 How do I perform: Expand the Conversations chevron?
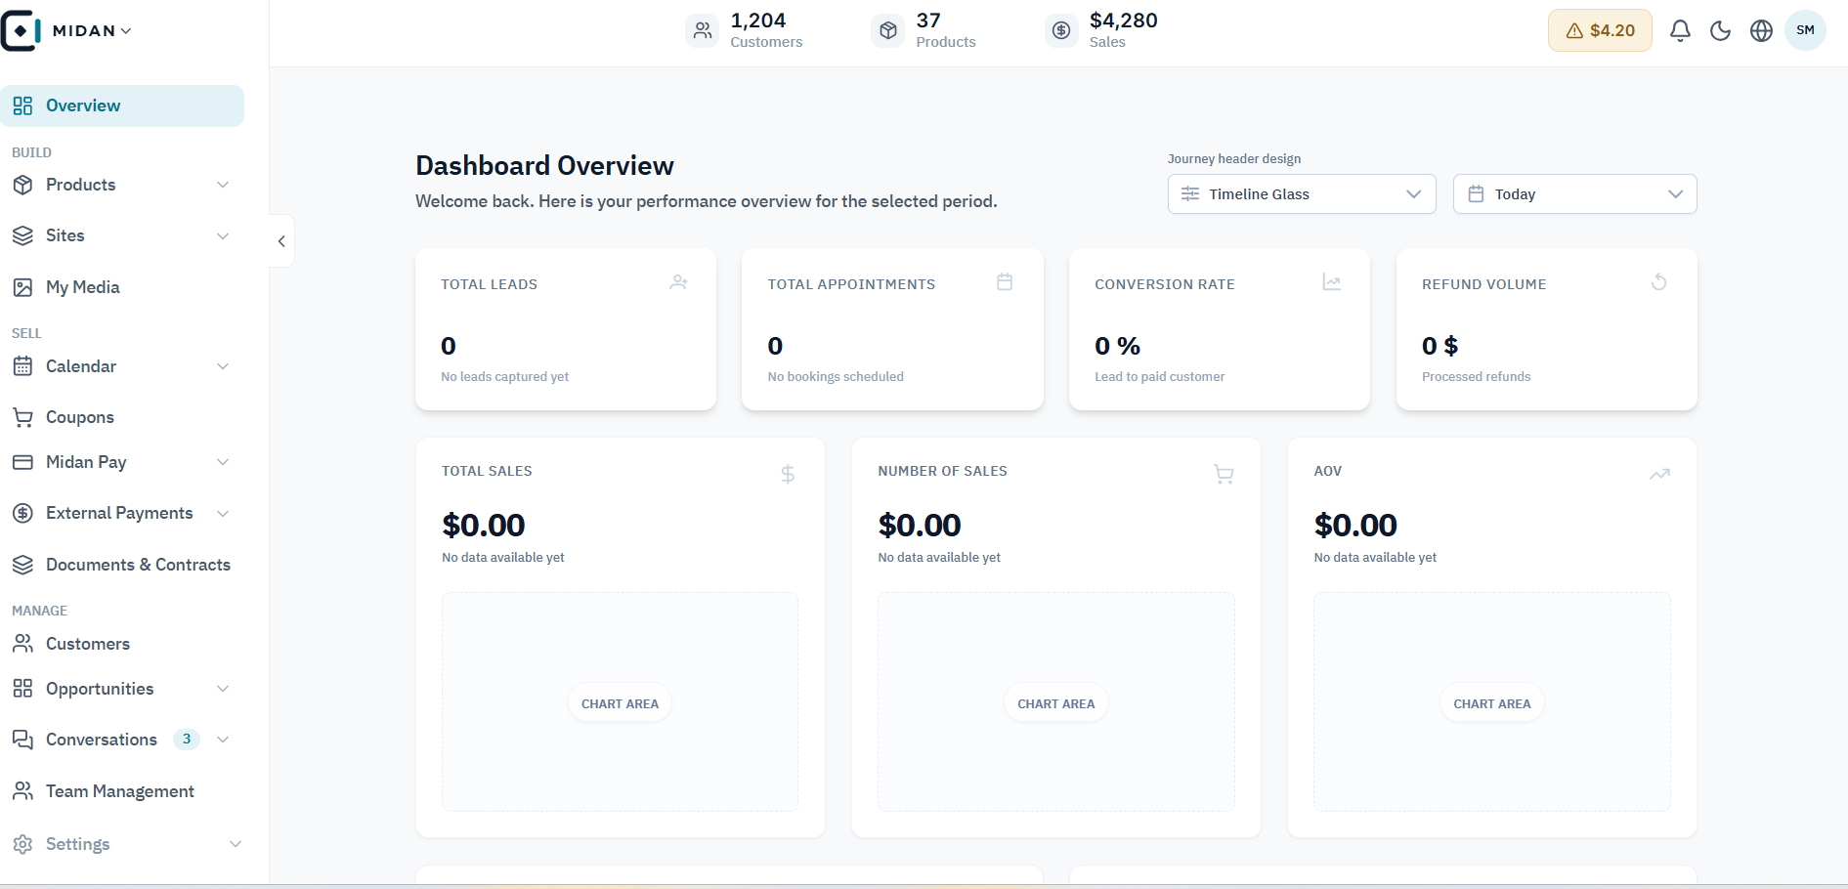pos(223,740)
